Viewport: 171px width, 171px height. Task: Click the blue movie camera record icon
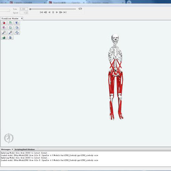10,38
